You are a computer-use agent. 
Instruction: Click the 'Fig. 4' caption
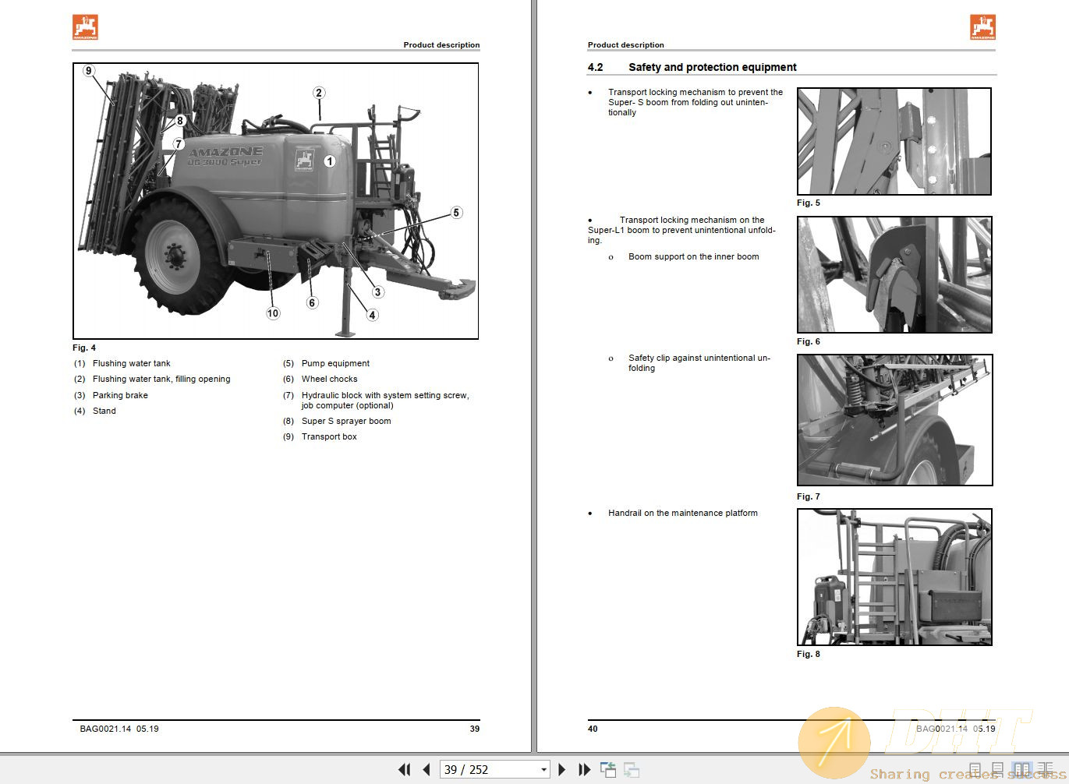(84, 348)
